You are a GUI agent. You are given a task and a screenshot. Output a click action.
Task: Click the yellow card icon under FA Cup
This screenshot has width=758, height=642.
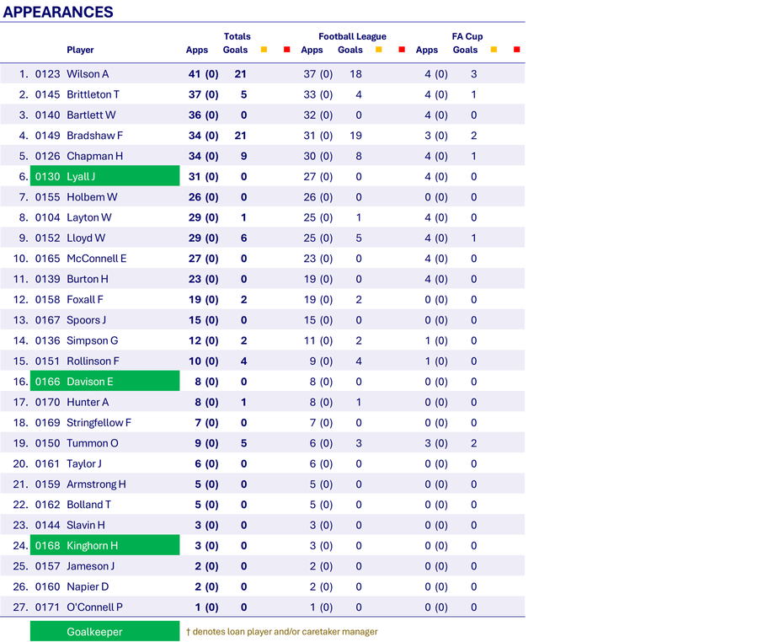click(x=494, y=50)
